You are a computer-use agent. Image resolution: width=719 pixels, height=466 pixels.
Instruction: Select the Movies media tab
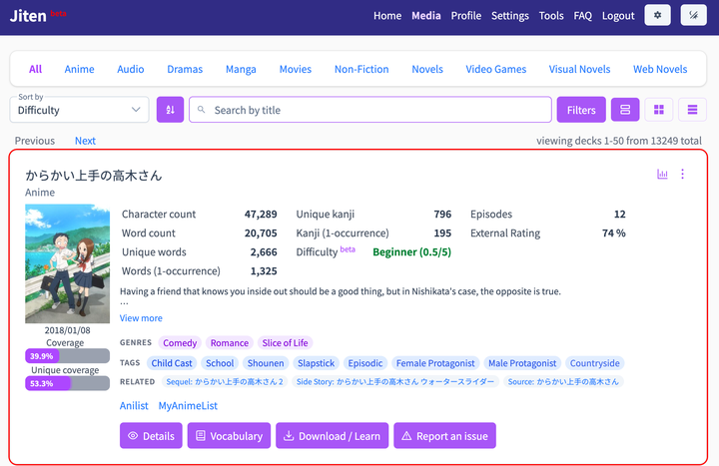click(x=296, y=69)
